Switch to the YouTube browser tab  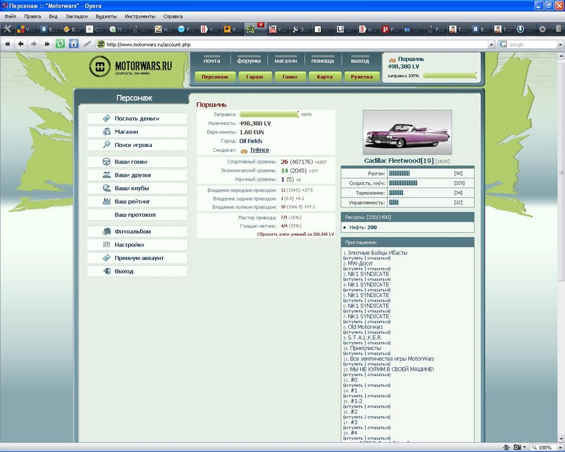[278, 29]
